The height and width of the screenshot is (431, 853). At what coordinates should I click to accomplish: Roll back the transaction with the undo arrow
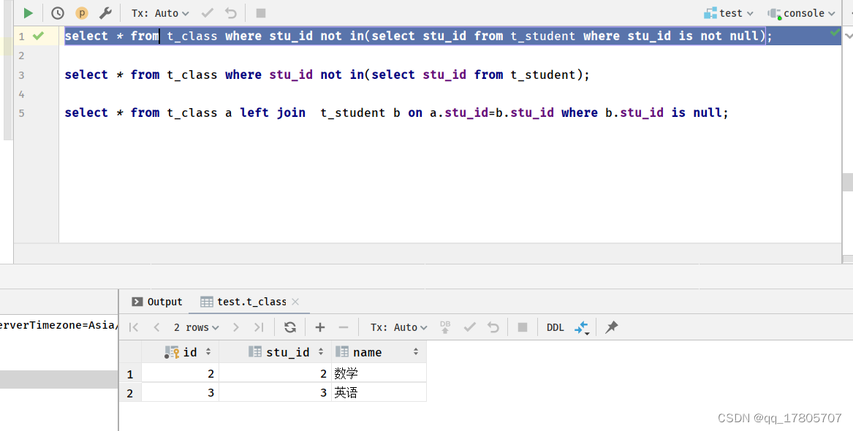(491, 327)
